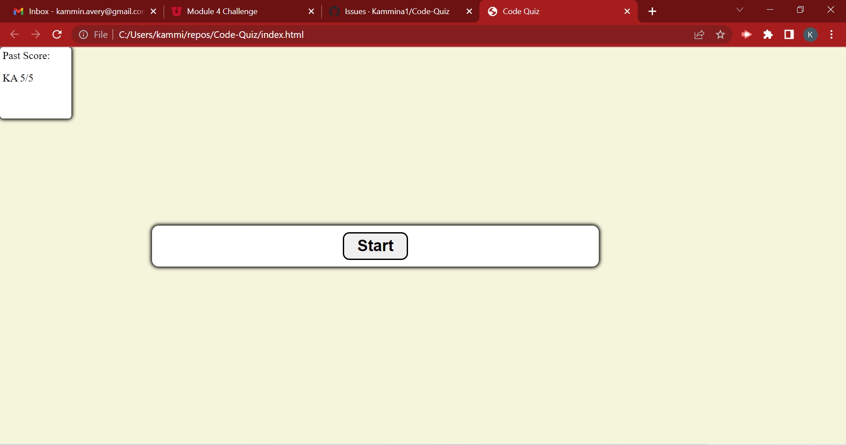Image resolution: width=846 pixels, height=445 pixels.
Task: Open the Chrome three-dot menu
Action: pyautogui.click(x=832, y=35)
